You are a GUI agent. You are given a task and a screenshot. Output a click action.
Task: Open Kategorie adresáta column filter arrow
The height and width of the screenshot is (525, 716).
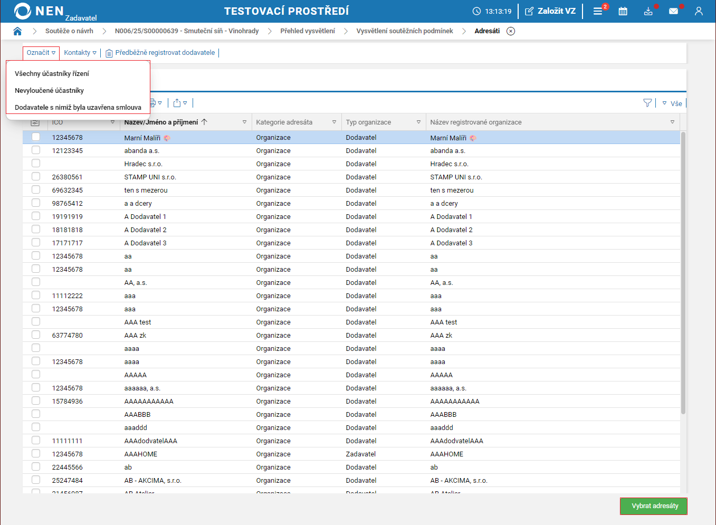[x=334, y=122]
